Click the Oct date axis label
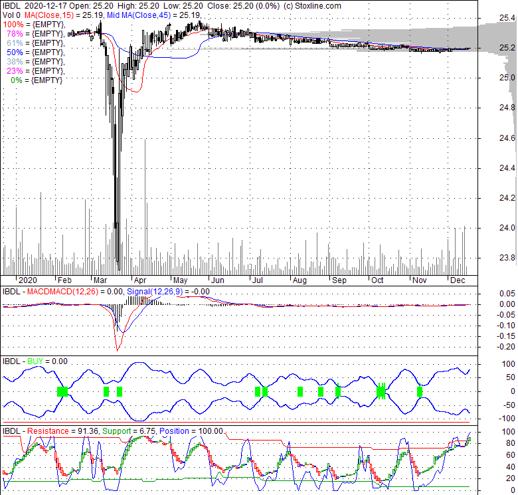The image size is (518, 495). (x=377, y=280)
